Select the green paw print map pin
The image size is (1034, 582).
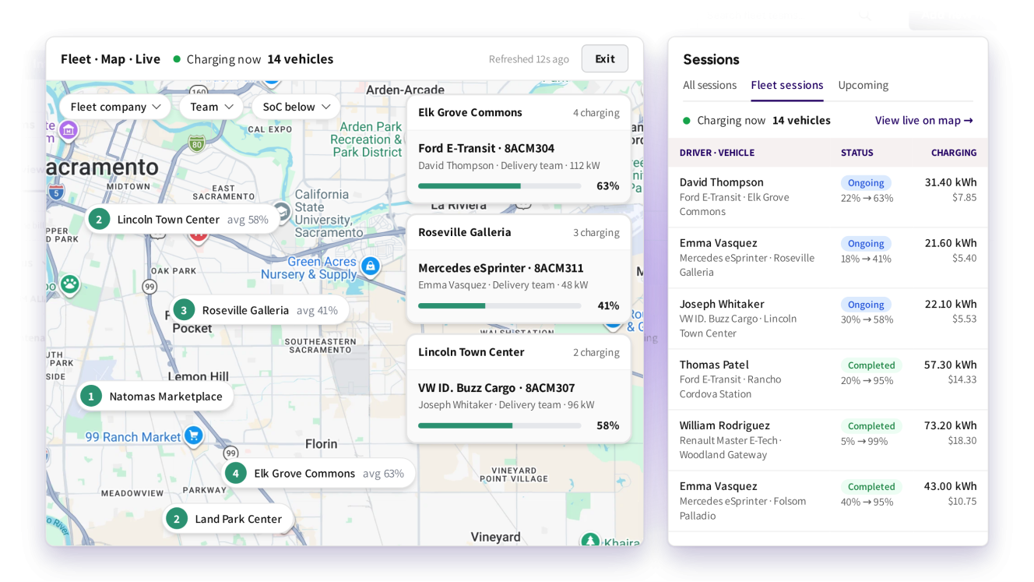(70, 284)
